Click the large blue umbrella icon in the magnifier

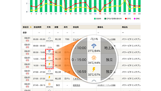pos(94,46)
